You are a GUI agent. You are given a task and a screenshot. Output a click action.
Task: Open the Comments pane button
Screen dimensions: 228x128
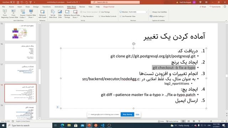215,7
